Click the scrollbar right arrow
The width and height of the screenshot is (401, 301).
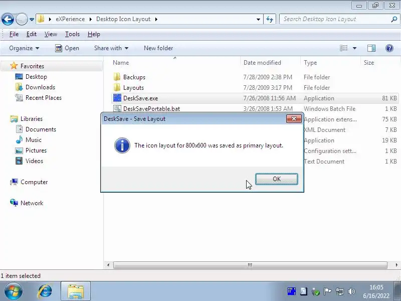point(396,265)
